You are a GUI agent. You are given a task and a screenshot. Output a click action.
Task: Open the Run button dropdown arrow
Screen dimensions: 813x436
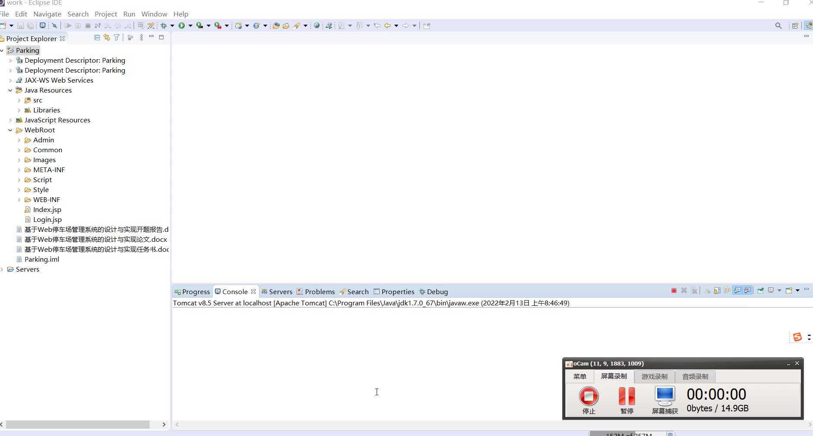[x=190, y=26]
